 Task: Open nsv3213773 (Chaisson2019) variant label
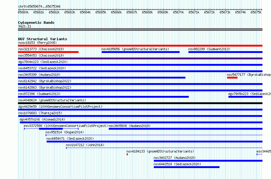41,49
